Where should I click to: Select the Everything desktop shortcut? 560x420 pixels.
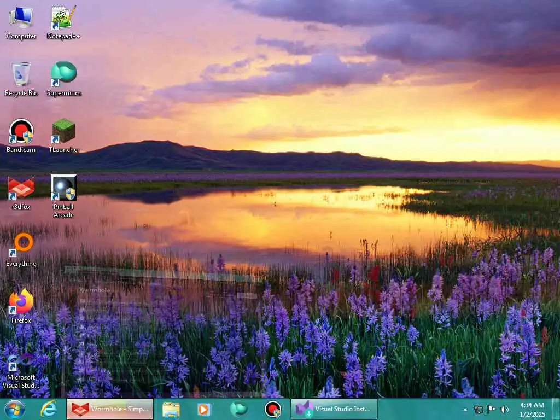click(21, 249)
